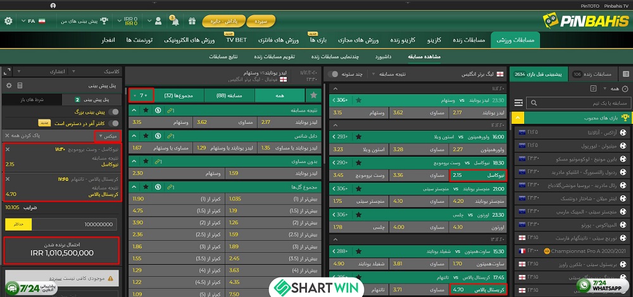Open site settings gear in top header
The image size is (633, 297).
pyautogui.click(x=8, y=21)
